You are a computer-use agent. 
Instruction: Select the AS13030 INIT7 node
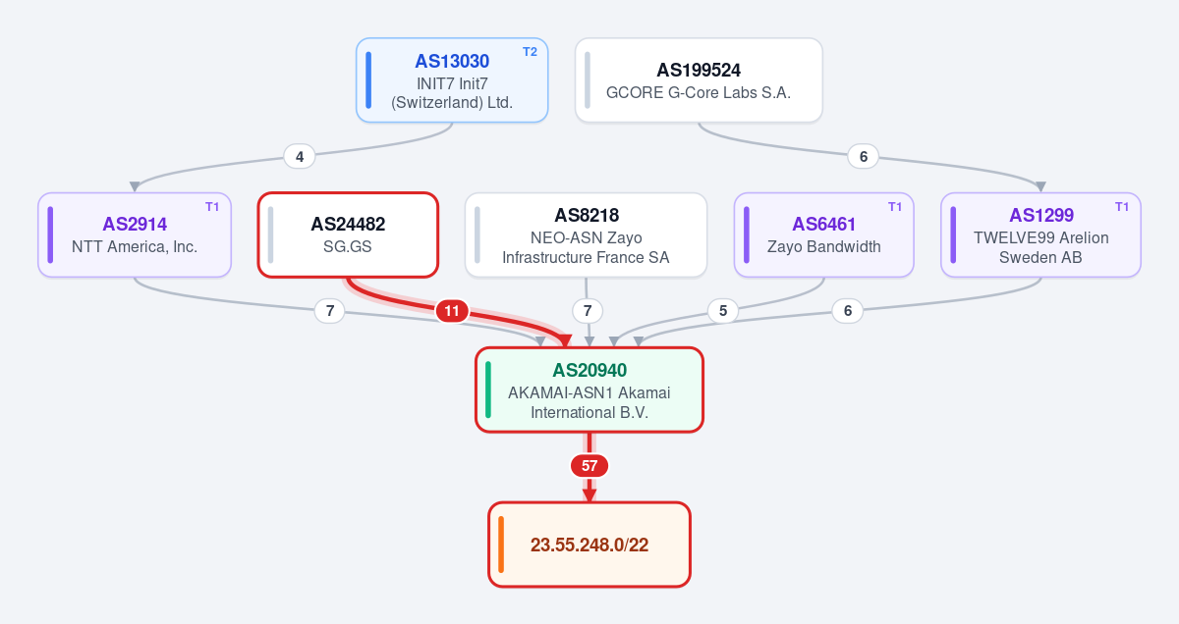click(452, 80)
